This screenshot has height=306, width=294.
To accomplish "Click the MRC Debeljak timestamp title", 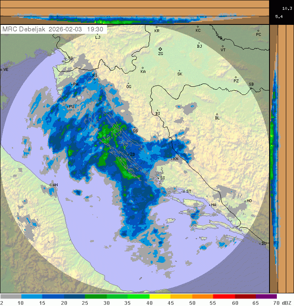I will point(53,29).
